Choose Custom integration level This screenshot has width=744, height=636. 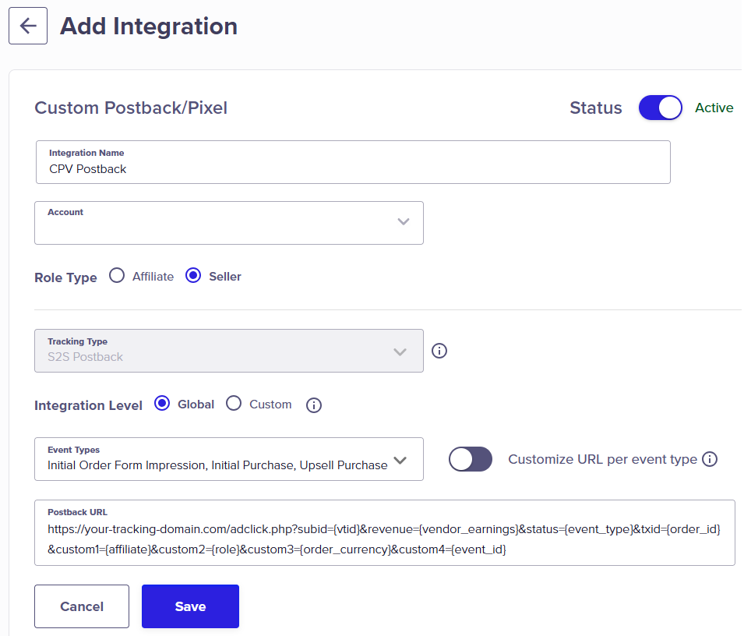pyautogui.click(x=234, y=404)
